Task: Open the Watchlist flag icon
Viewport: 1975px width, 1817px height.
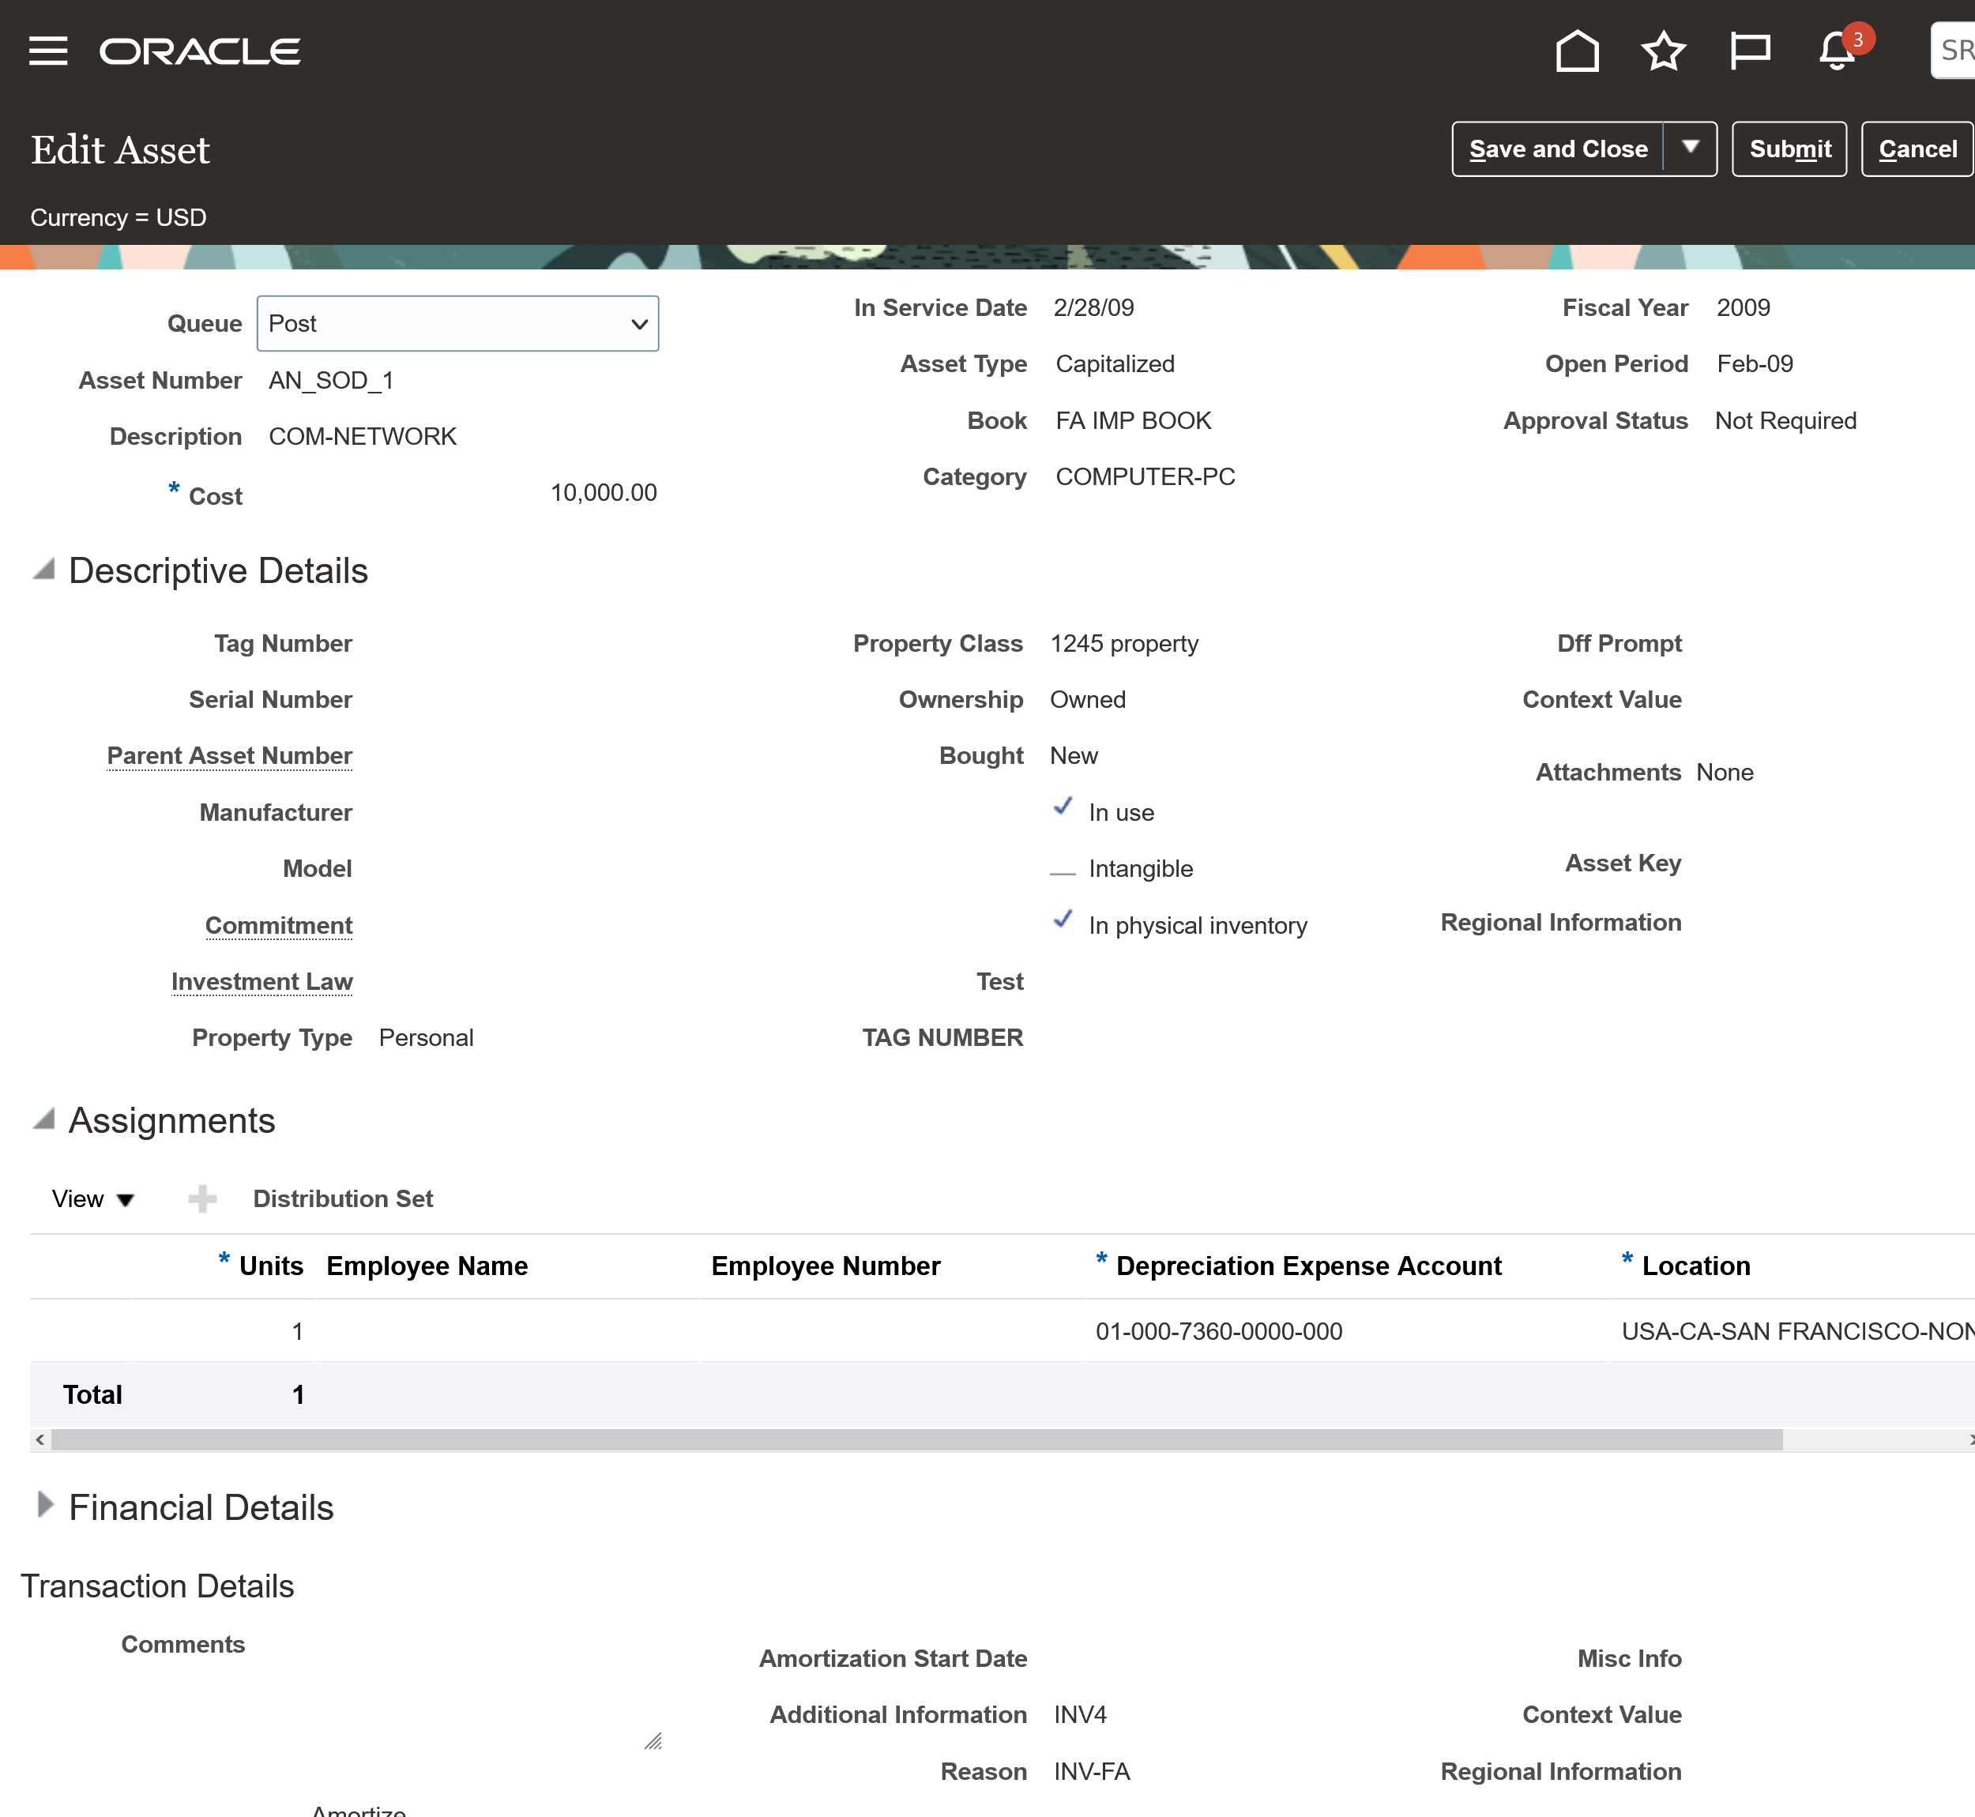Action: [x=1749, y=50]
